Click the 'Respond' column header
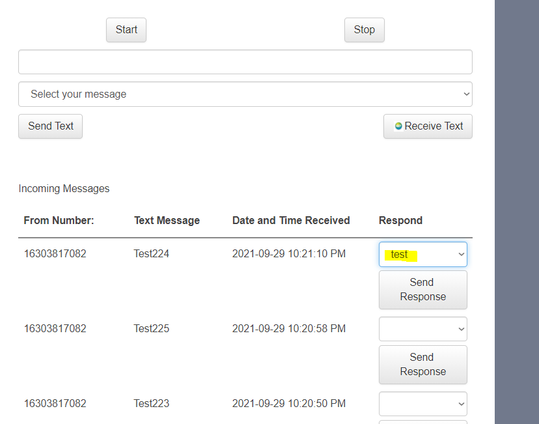 coord(400,220)
